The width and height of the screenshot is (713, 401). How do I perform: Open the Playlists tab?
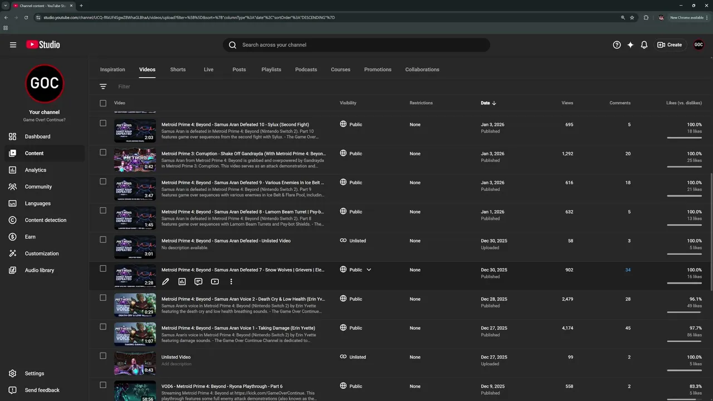point(271,70)
